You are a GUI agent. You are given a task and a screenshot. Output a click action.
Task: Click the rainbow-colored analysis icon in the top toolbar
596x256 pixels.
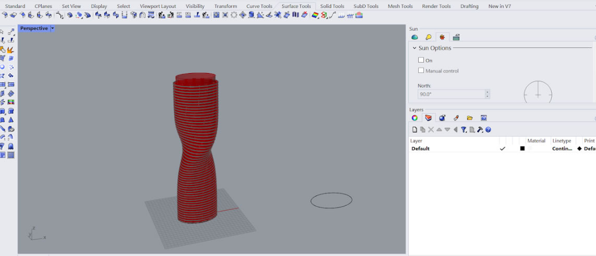pyautogui.click(x=315, y=15)
